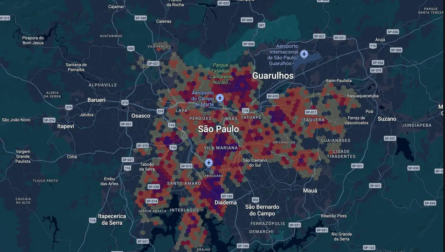Click the VILA MARIANA district label
Screen dimensions: 445x252
tap(221, 148)
